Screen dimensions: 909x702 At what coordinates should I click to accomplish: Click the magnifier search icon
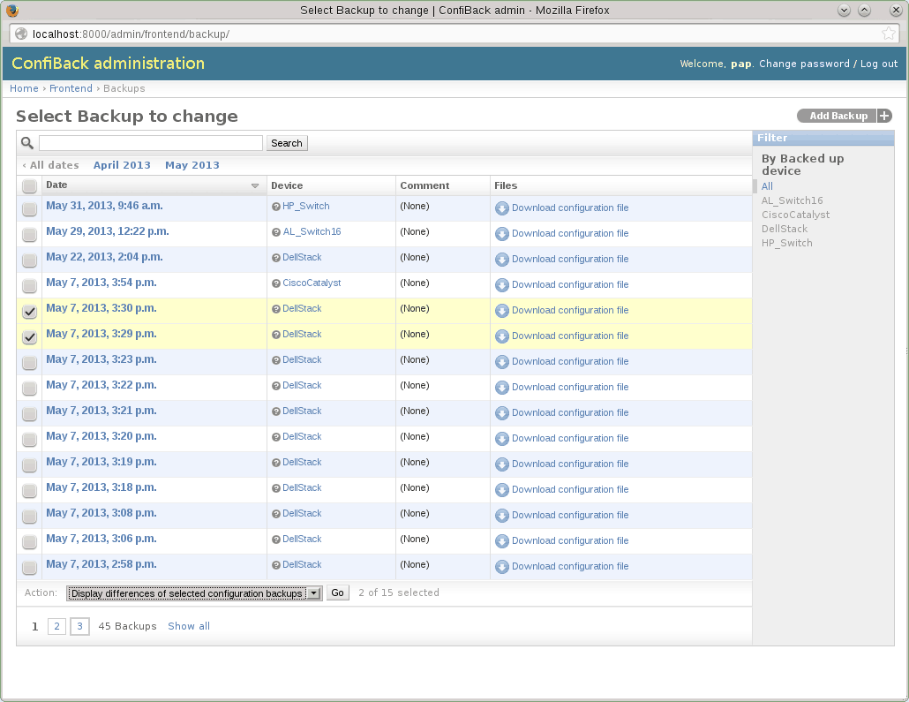tap(27, 143)
